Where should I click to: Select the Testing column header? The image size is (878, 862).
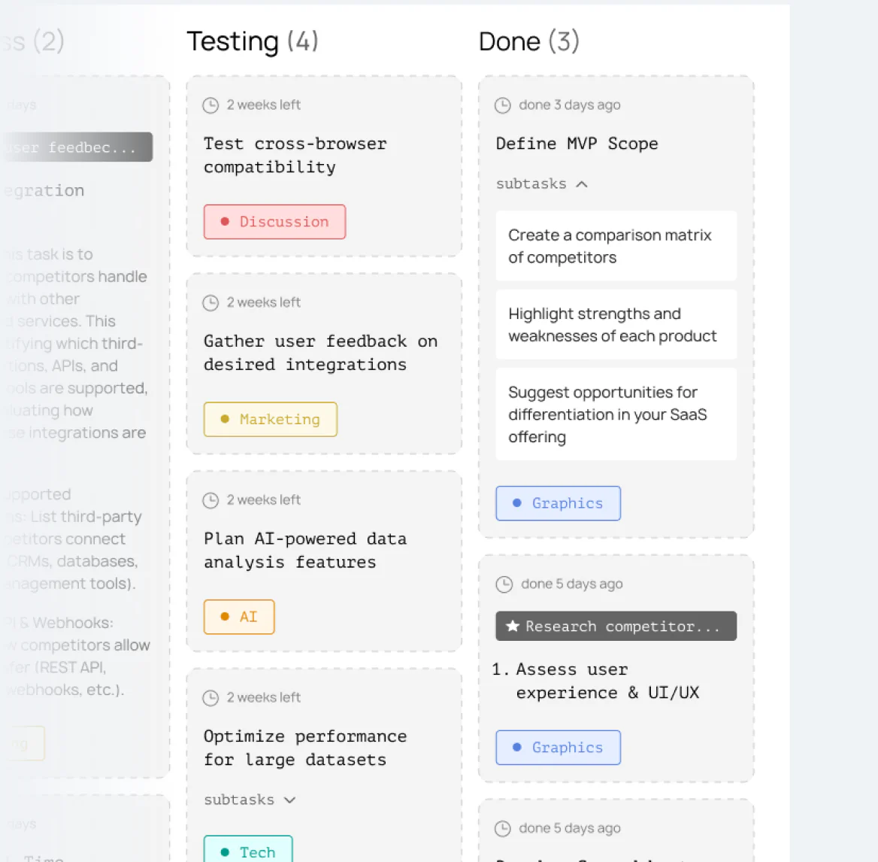click(x=252, y=41)
